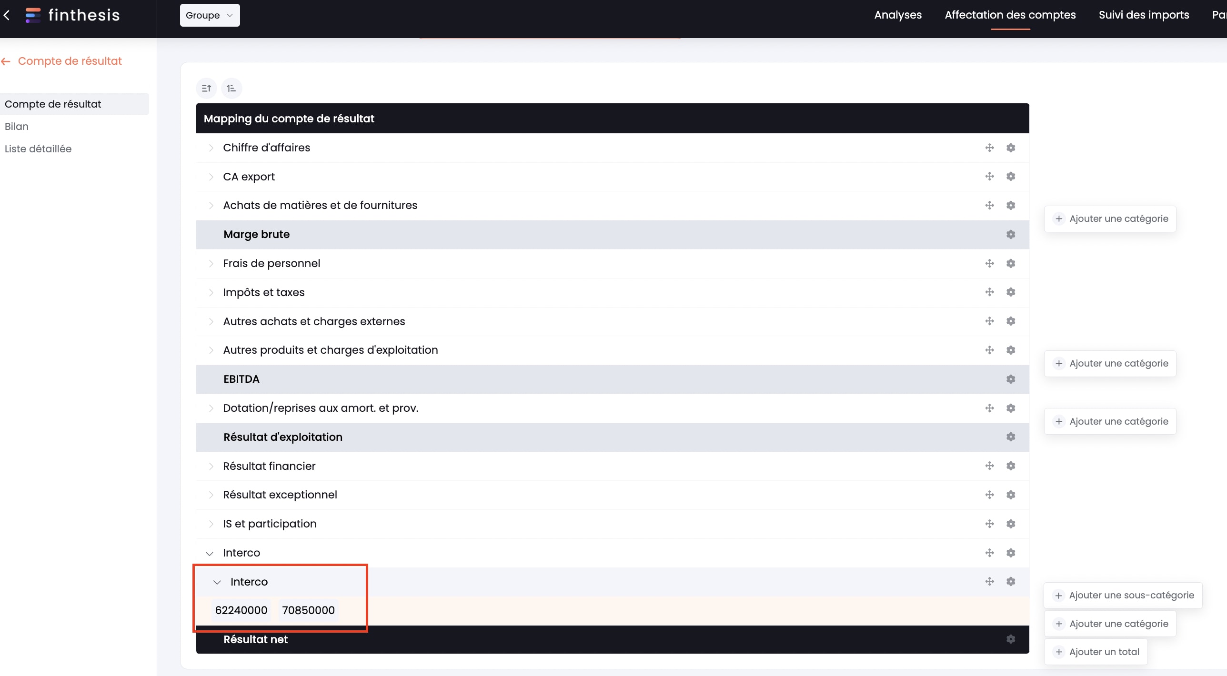The width and height of the screenshot is (1227, 676).
Task: Expand Résultat financier row
Action: click(211, 466)
